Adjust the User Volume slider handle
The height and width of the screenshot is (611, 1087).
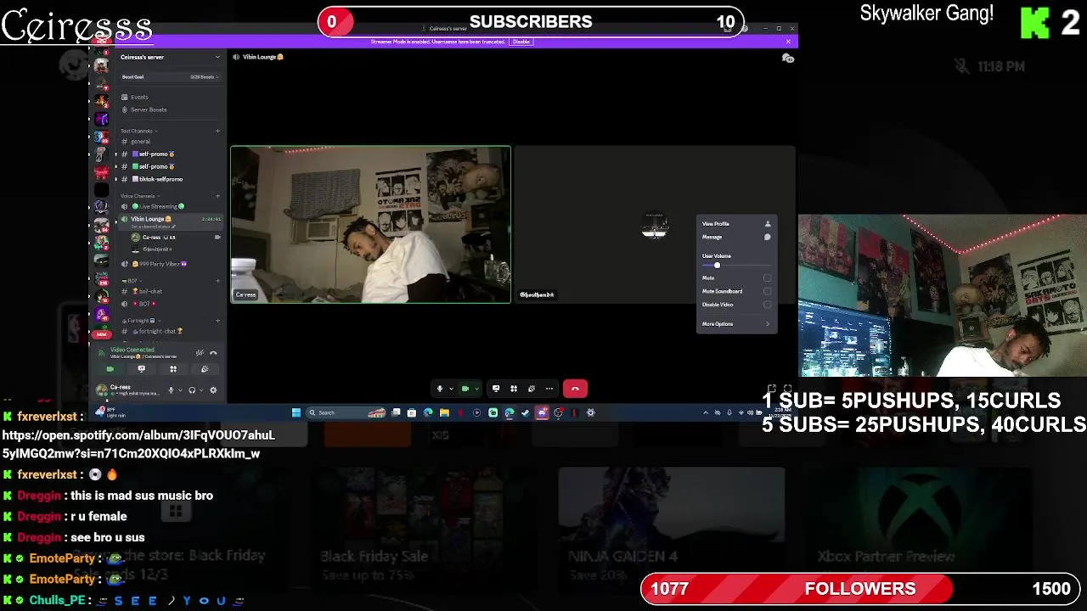(717, 265)
